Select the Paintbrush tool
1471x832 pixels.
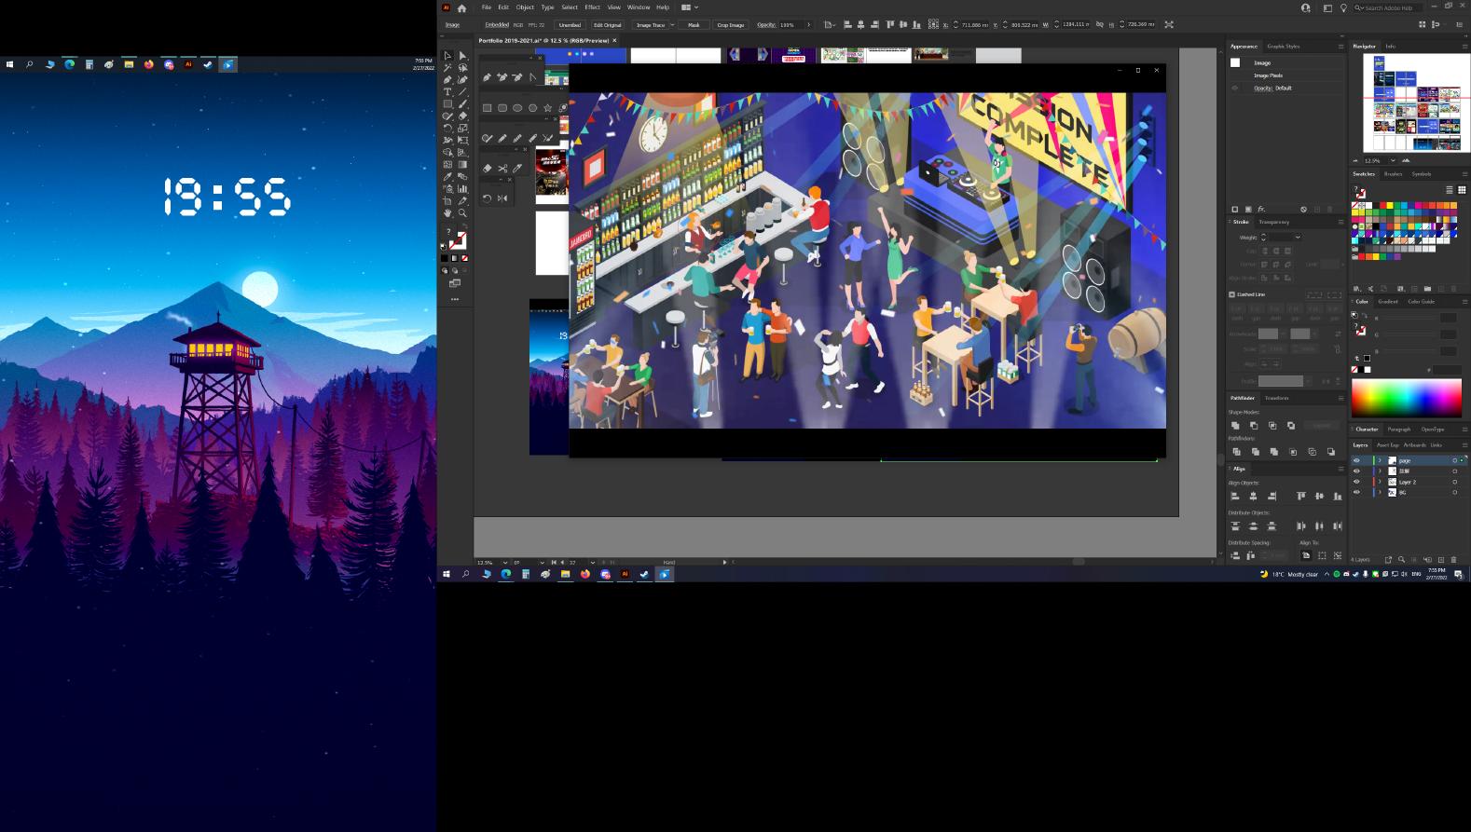(462, 103)
